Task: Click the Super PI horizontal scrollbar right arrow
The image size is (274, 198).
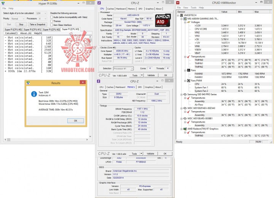Action: pyautogui.click(x=87, y=140)
